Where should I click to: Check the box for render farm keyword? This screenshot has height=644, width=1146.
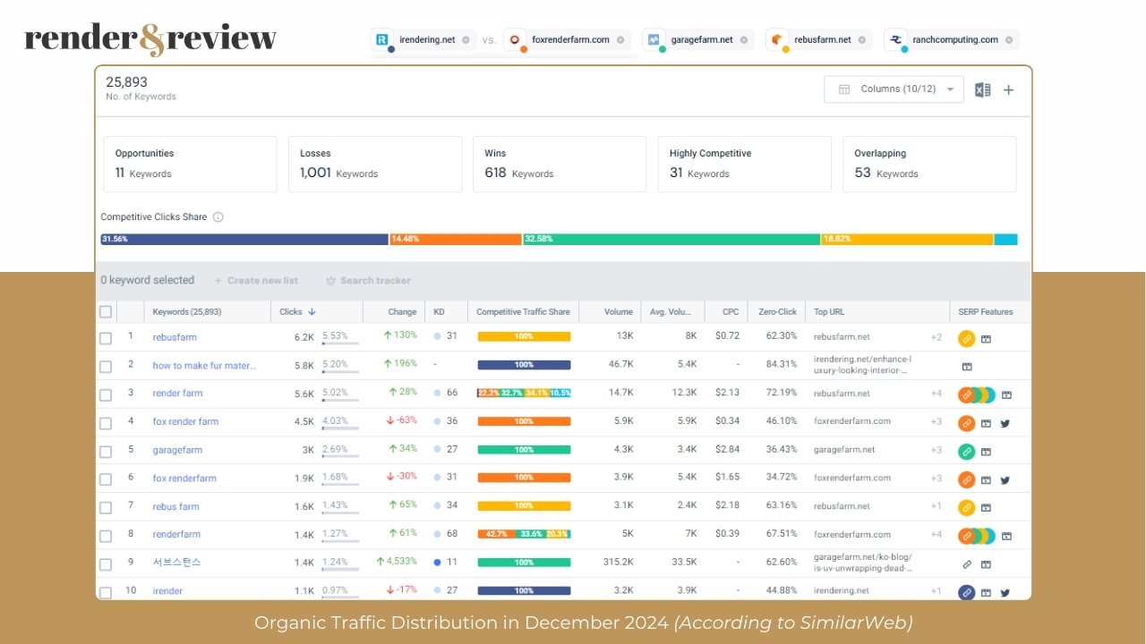pos(106,394)
